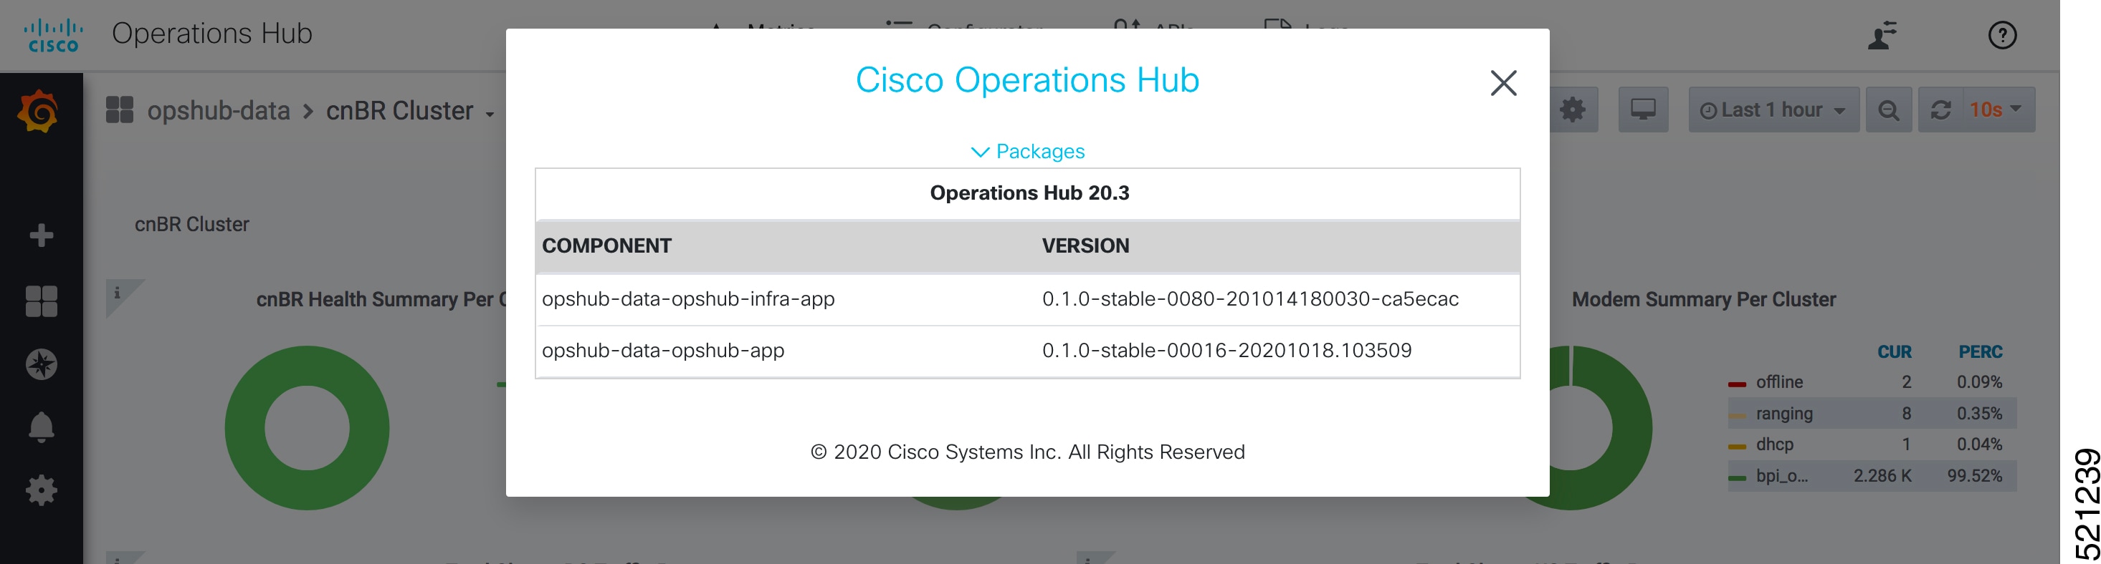Open the Dashboards grid icon in sidebar
Viewport: 2101px width, 564px height.
(x=41, y=301)
